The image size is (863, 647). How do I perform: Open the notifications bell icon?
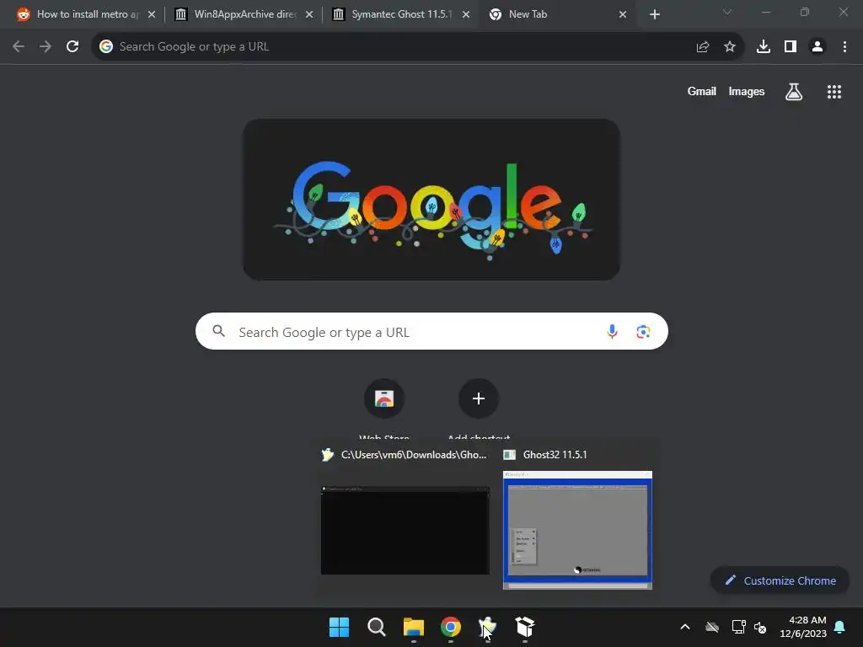pos(840,627)
